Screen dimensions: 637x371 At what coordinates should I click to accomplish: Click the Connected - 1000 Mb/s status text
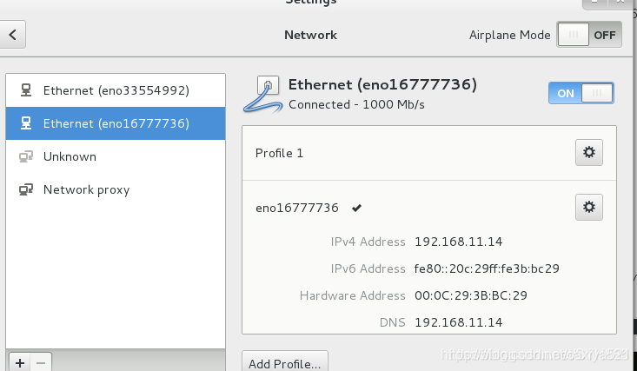pyautogui.click(x=356, y=104)
